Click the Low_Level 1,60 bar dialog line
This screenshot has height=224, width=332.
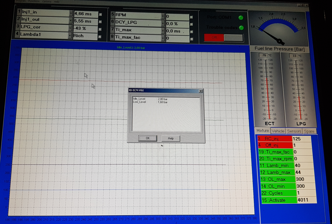[x=150, y=102]
